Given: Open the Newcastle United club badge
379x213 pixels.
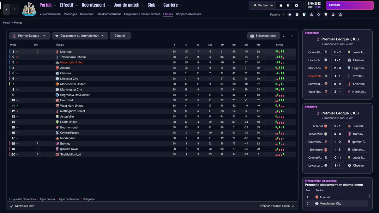Looking at the screenshot, I should click(29, 9).
